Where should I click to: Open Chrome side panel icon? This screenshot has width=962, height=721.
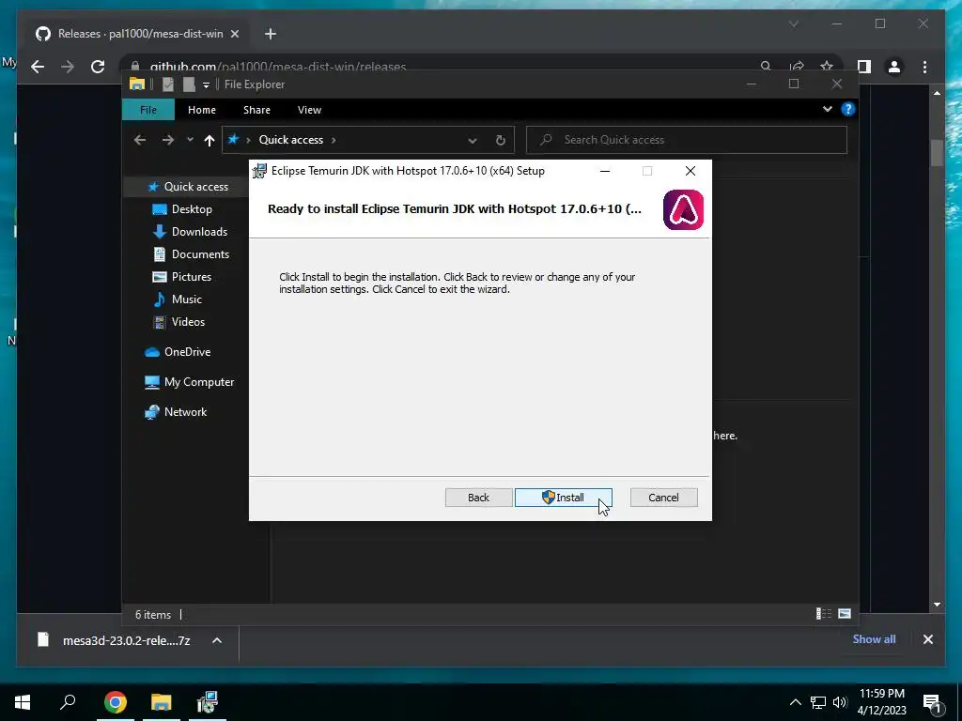point(864,67)
